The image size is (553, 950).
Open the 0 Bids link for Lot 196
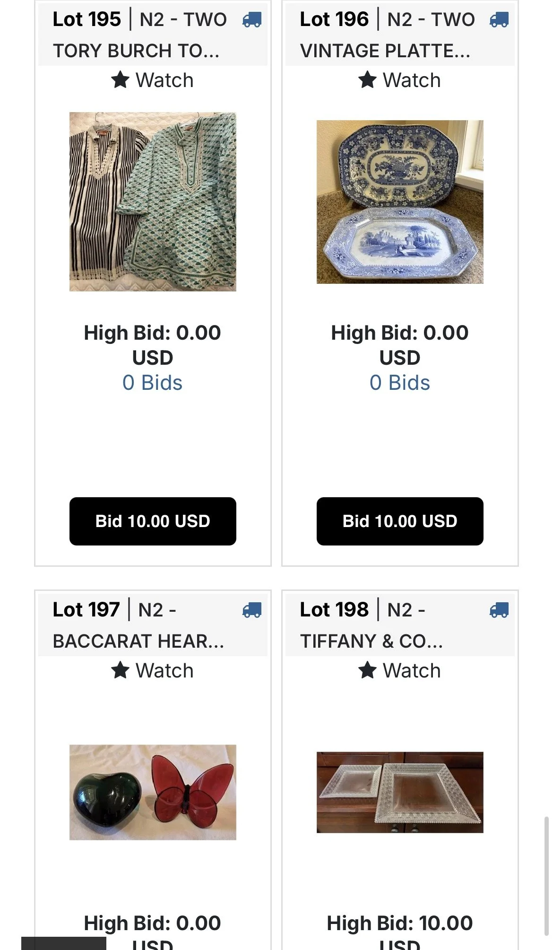tap(400, 383)
